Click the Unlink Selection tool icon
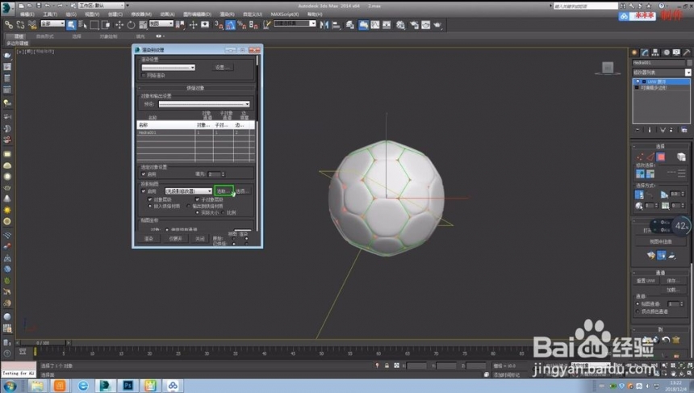The image size is (694, 393). pyautogui.click(x=20, y=25)
